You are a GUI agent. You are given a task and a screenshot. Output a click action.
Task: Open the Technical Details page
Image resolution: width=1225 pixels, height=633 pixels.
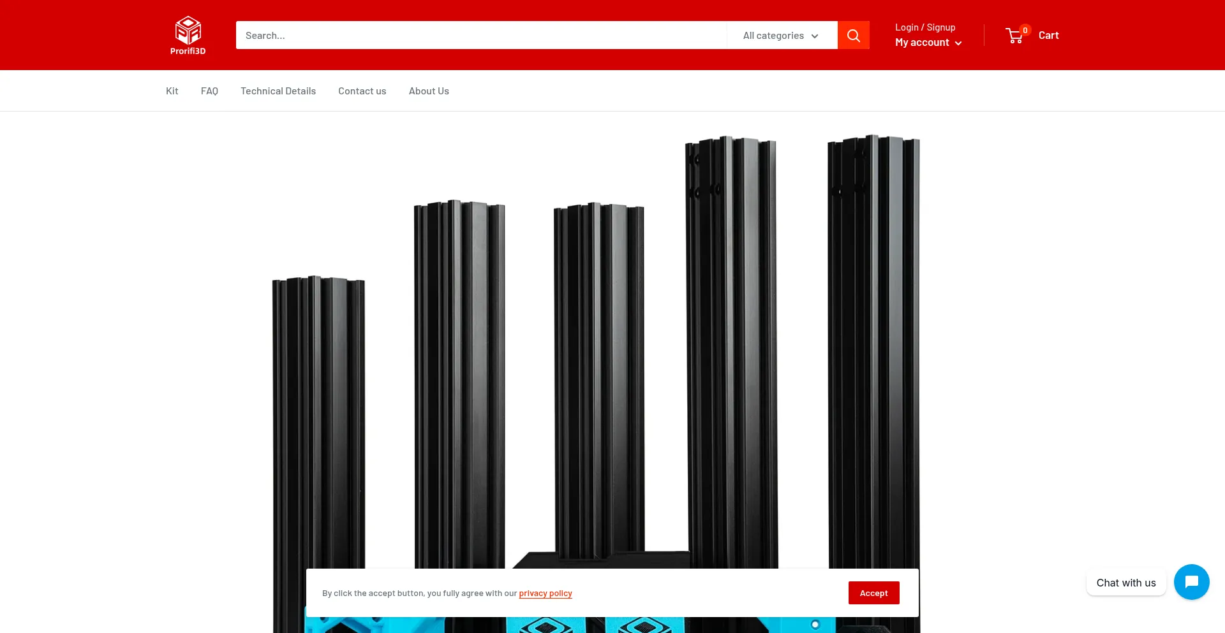pyautogui.click(x=278, y=91)
